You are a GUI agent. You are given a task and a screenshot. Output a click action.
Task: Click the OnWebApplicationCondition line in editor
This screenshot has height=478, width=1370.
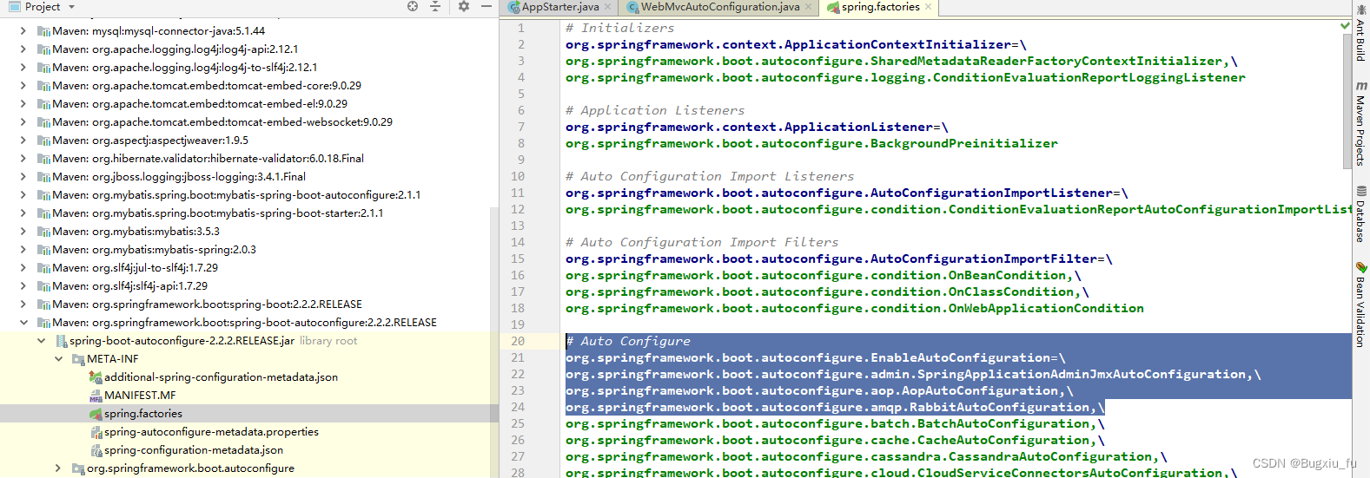coord(855,308)
